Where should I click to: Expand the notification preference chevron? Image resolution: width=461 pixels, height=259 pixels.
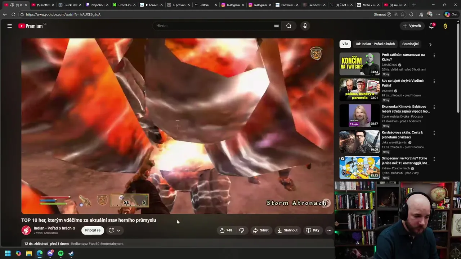[x=118, y=230]
